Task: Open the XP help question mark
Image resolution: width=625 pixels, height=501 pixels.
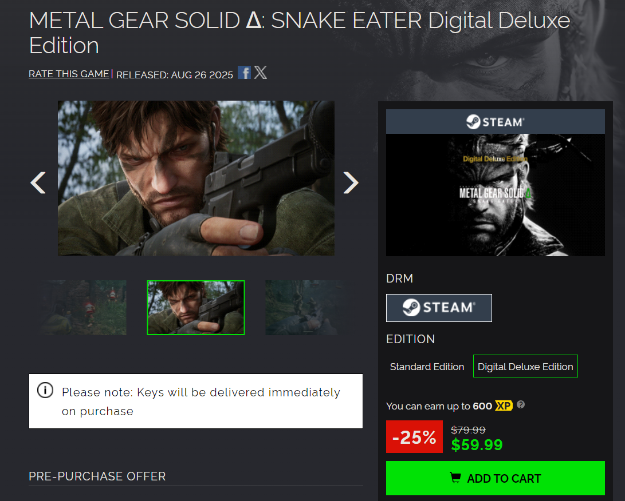Action: [521, 405]
